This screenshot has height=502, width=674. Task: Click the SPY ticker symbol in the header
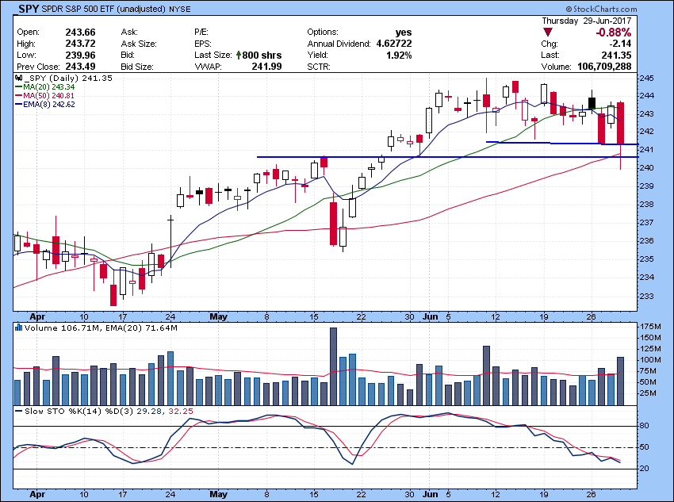tap(29, 9)
